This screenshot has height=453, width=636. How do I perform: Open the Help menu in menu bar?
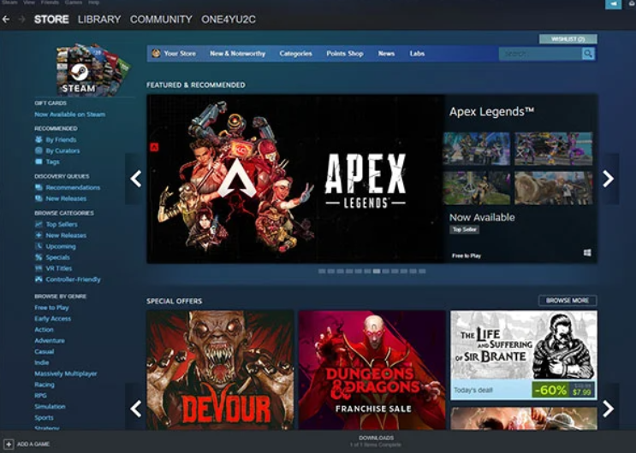[93, 3]
